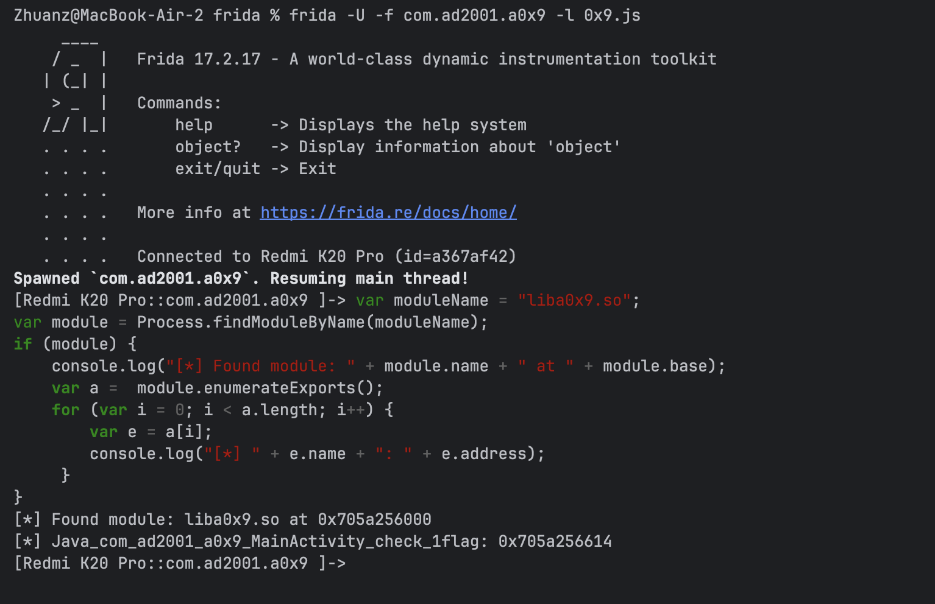Screen dimensions: 935x604
Task: Click the 'help' command entry
Action: (194, 125)
